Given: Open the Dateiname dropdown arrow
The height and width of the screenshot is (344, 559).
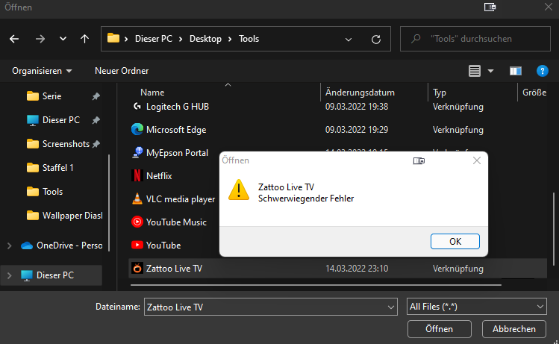Looking at the screenshot, I should click(x=391, y=307).
